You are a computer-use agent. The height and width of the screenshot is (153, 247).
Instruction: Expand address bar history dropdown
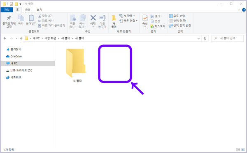coord(198,39)
